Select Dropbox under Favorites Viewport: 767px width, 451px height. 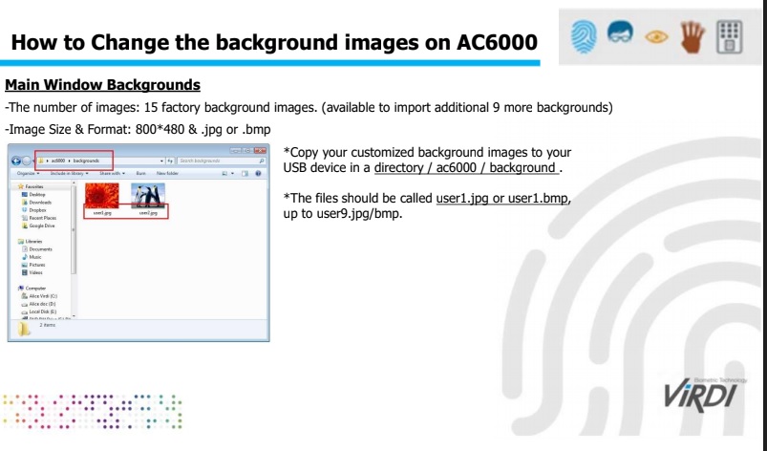(34, 210)
